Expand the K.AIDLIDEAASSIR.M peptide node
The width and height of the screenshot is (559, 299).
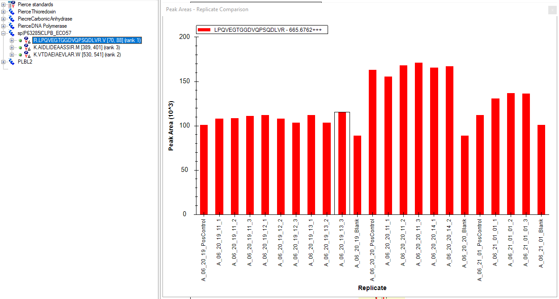[12, 47]
